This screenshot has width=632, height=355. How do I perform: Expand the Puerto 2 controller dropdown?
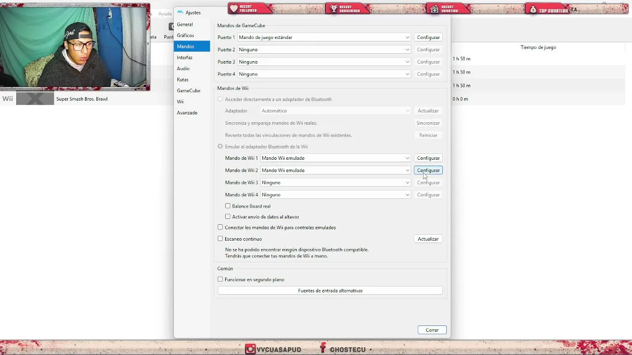click(x=324, y=50)
